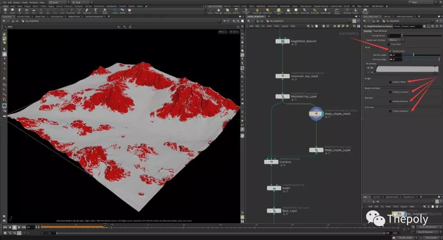Open the Combine with Existing dropdown
The width and height of the screenshot is (443, 240).
pyautogui.click(x=393, y=40)
